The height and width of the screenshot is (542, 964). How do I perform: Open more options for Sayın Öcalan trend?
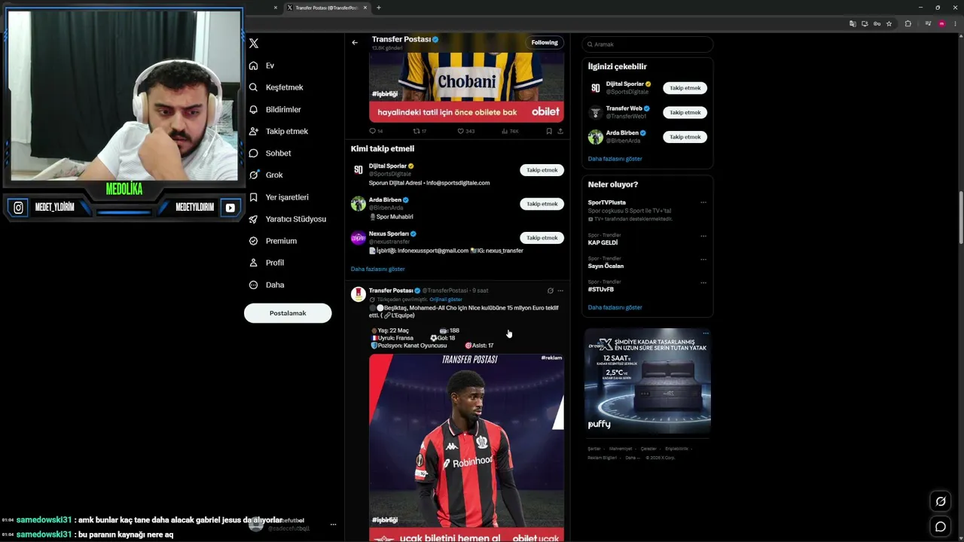703,259
